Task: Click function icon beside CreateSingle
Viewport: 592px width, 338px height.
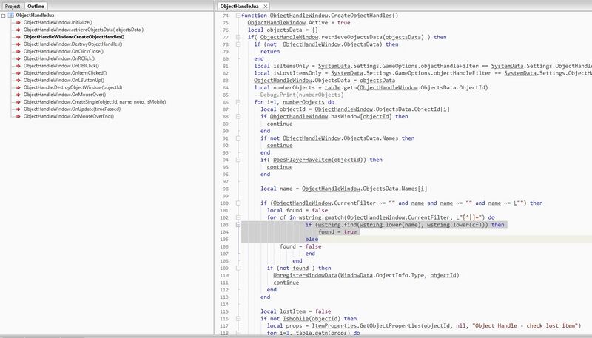Action: click(x=18, y=101)
